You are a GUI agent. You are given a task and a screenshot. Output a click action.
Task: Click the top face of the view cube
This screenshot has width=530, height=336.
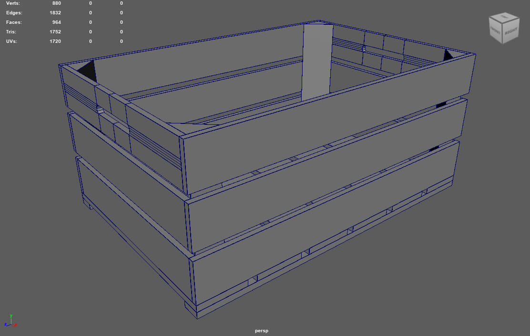[504, 17]
